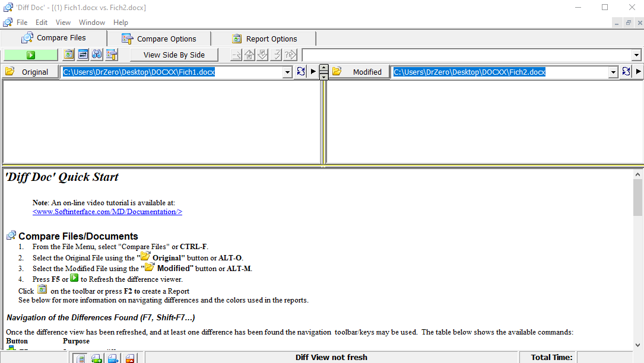The width and height of the screenshot is (644, 363).
Task: Click the next difference down arrow icon
Action: coord(262,55)
